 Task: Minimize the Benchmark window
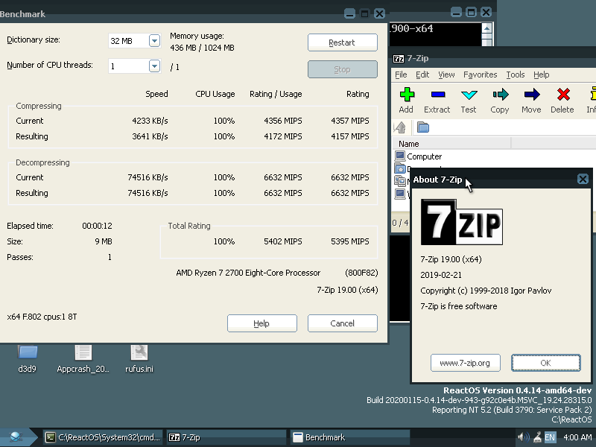(x=349, y=14)
